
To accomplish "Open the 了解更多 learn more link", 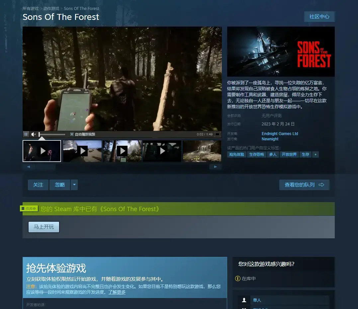I will [117, 292].
